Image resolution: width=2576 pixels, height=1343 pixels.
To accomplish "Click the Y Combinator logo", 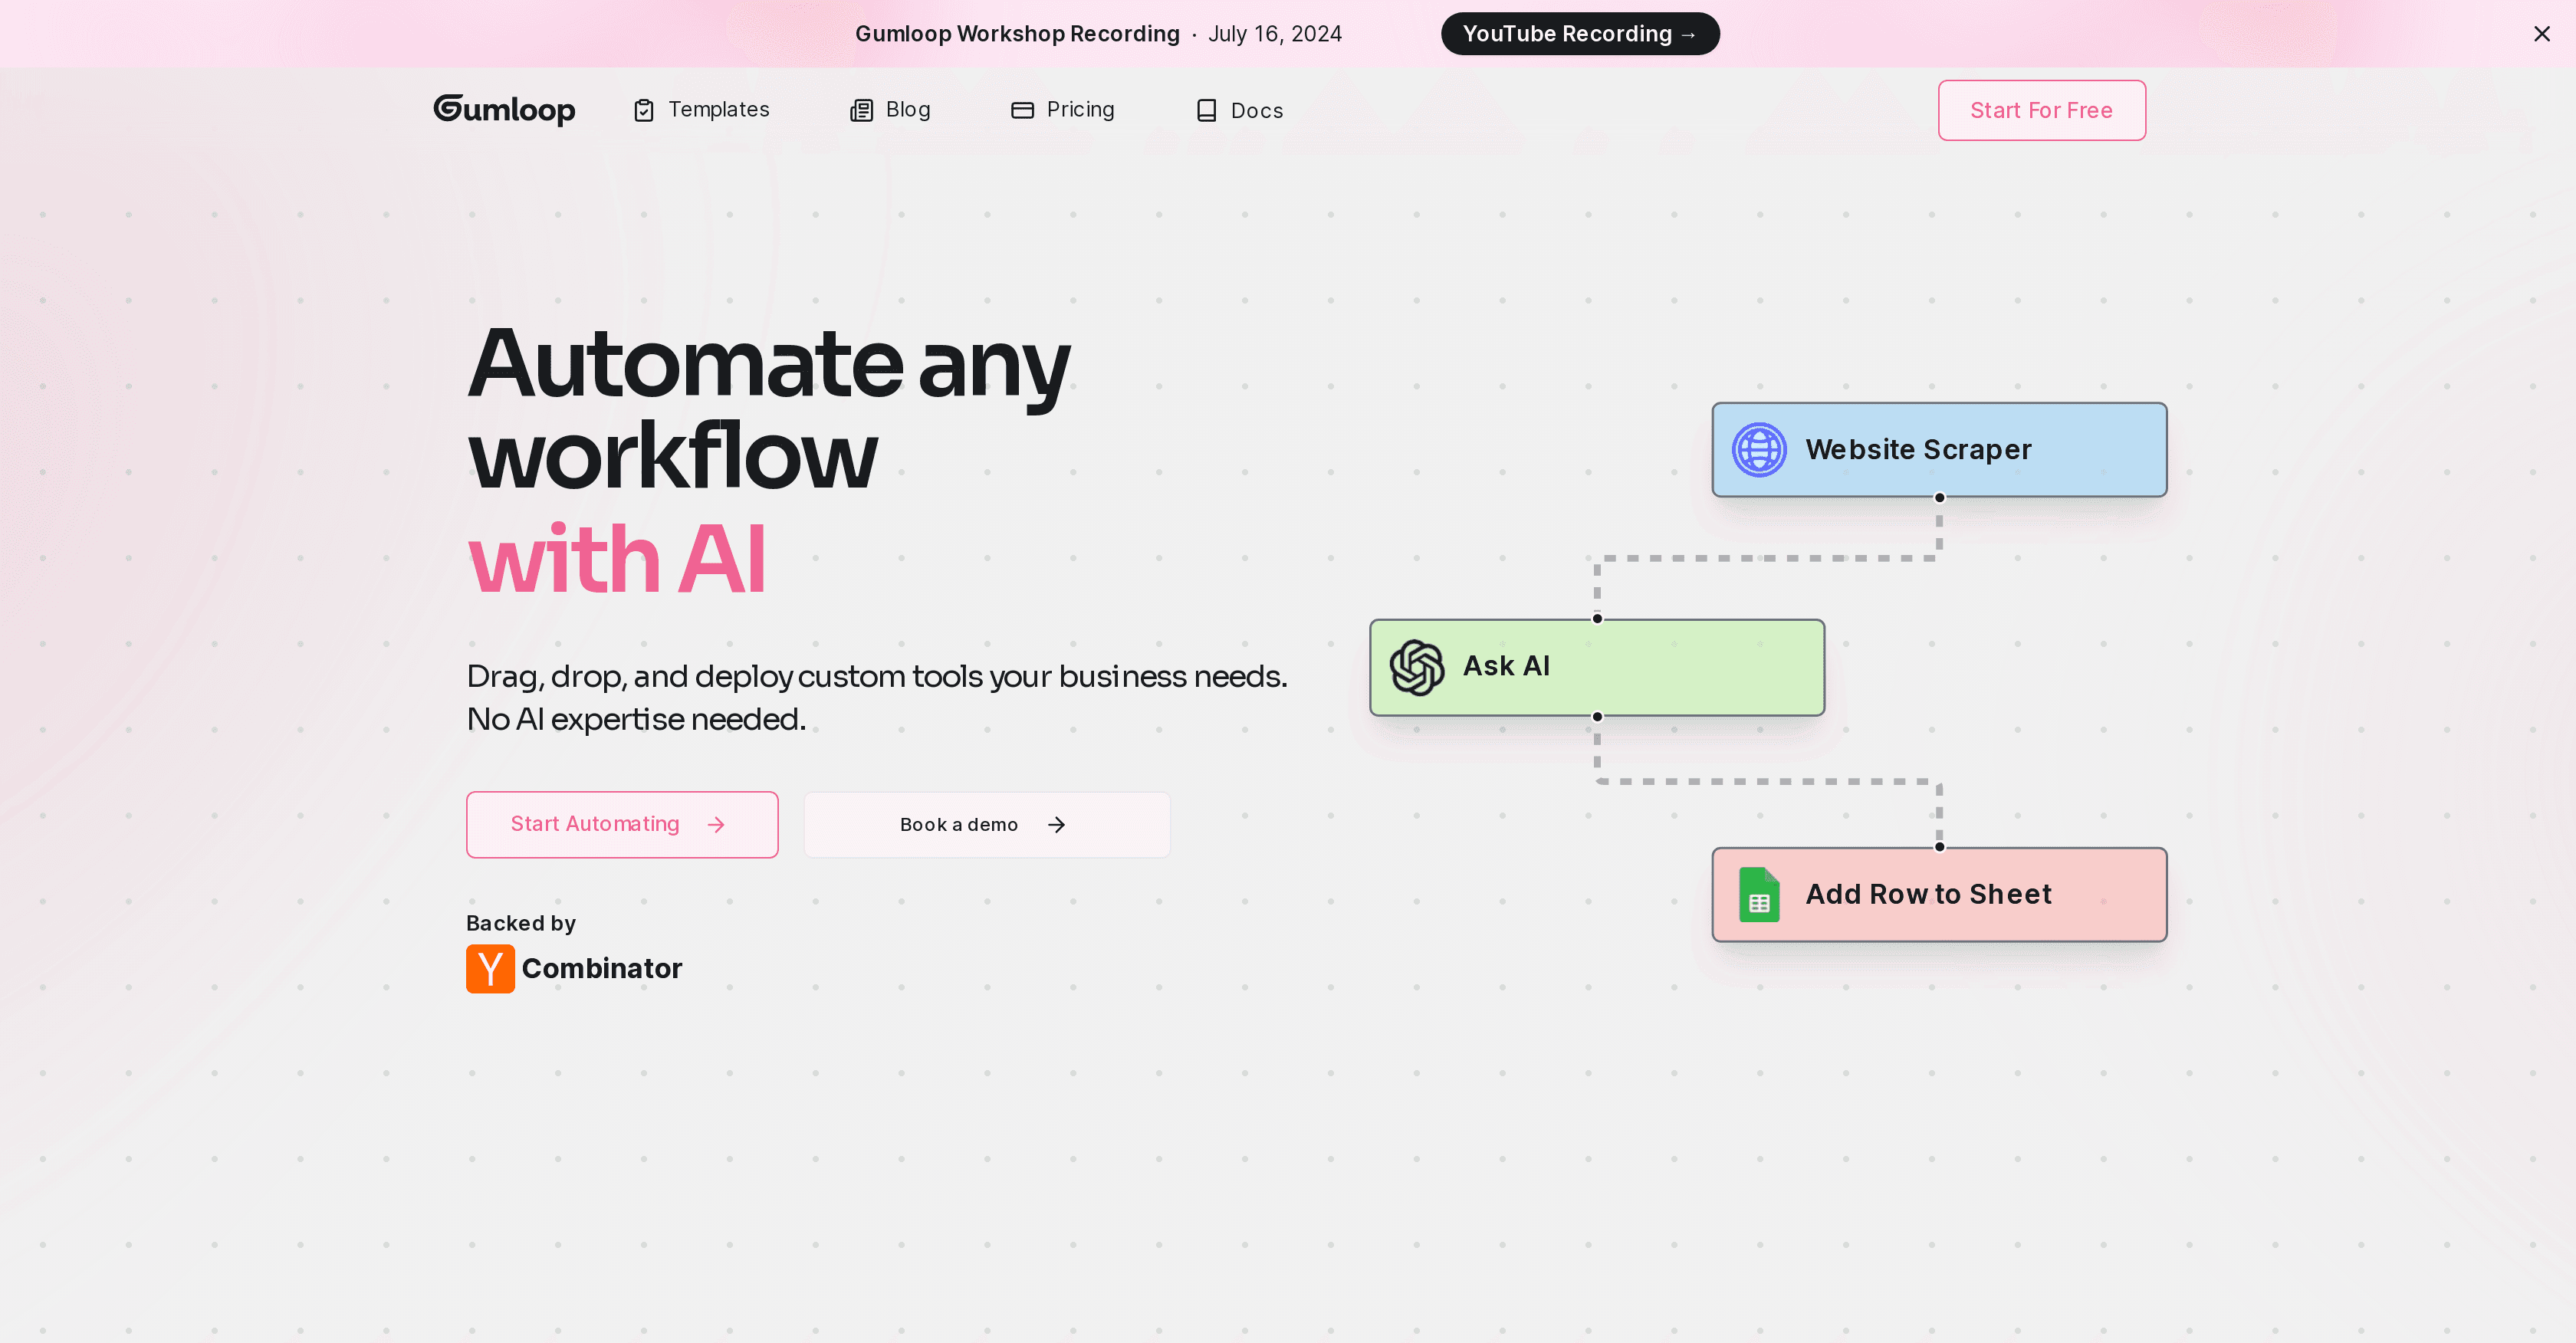I will pyautogui.click(x=490, y=968).
